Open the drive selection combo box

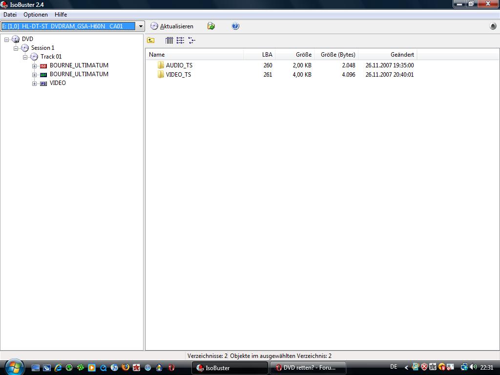coord(73,26)
